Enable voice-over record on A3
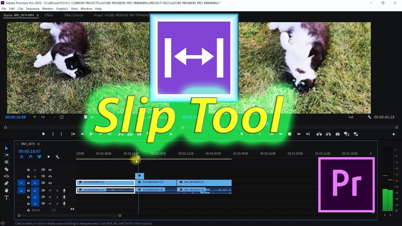Image resolution: width=402 pixels, height=226 pixels. click(x=64, y=203)
